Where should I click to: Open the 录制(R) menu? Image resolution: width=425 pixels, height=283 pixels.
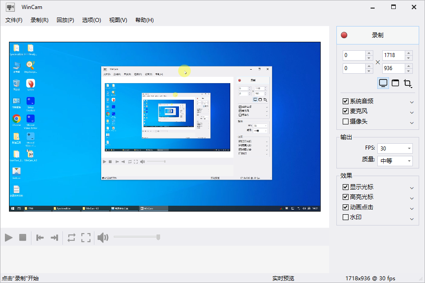click(39, 20)
